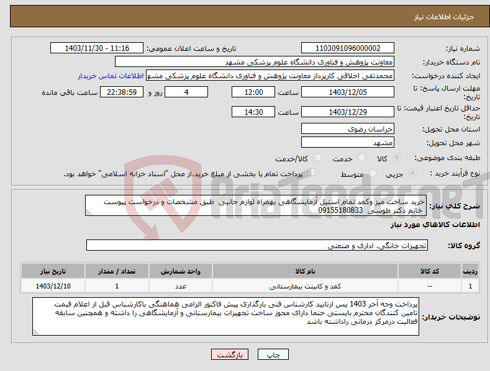
Task: Click the 14:30 validity time field
Action: point(253,112)
